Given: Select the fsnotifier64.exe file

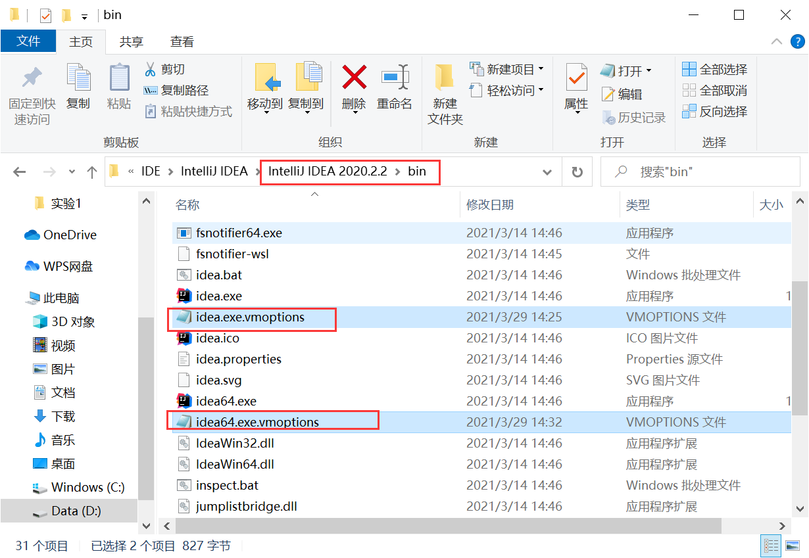Looking at the screenshot, I should pyautogui.click(x=482, y=233).
